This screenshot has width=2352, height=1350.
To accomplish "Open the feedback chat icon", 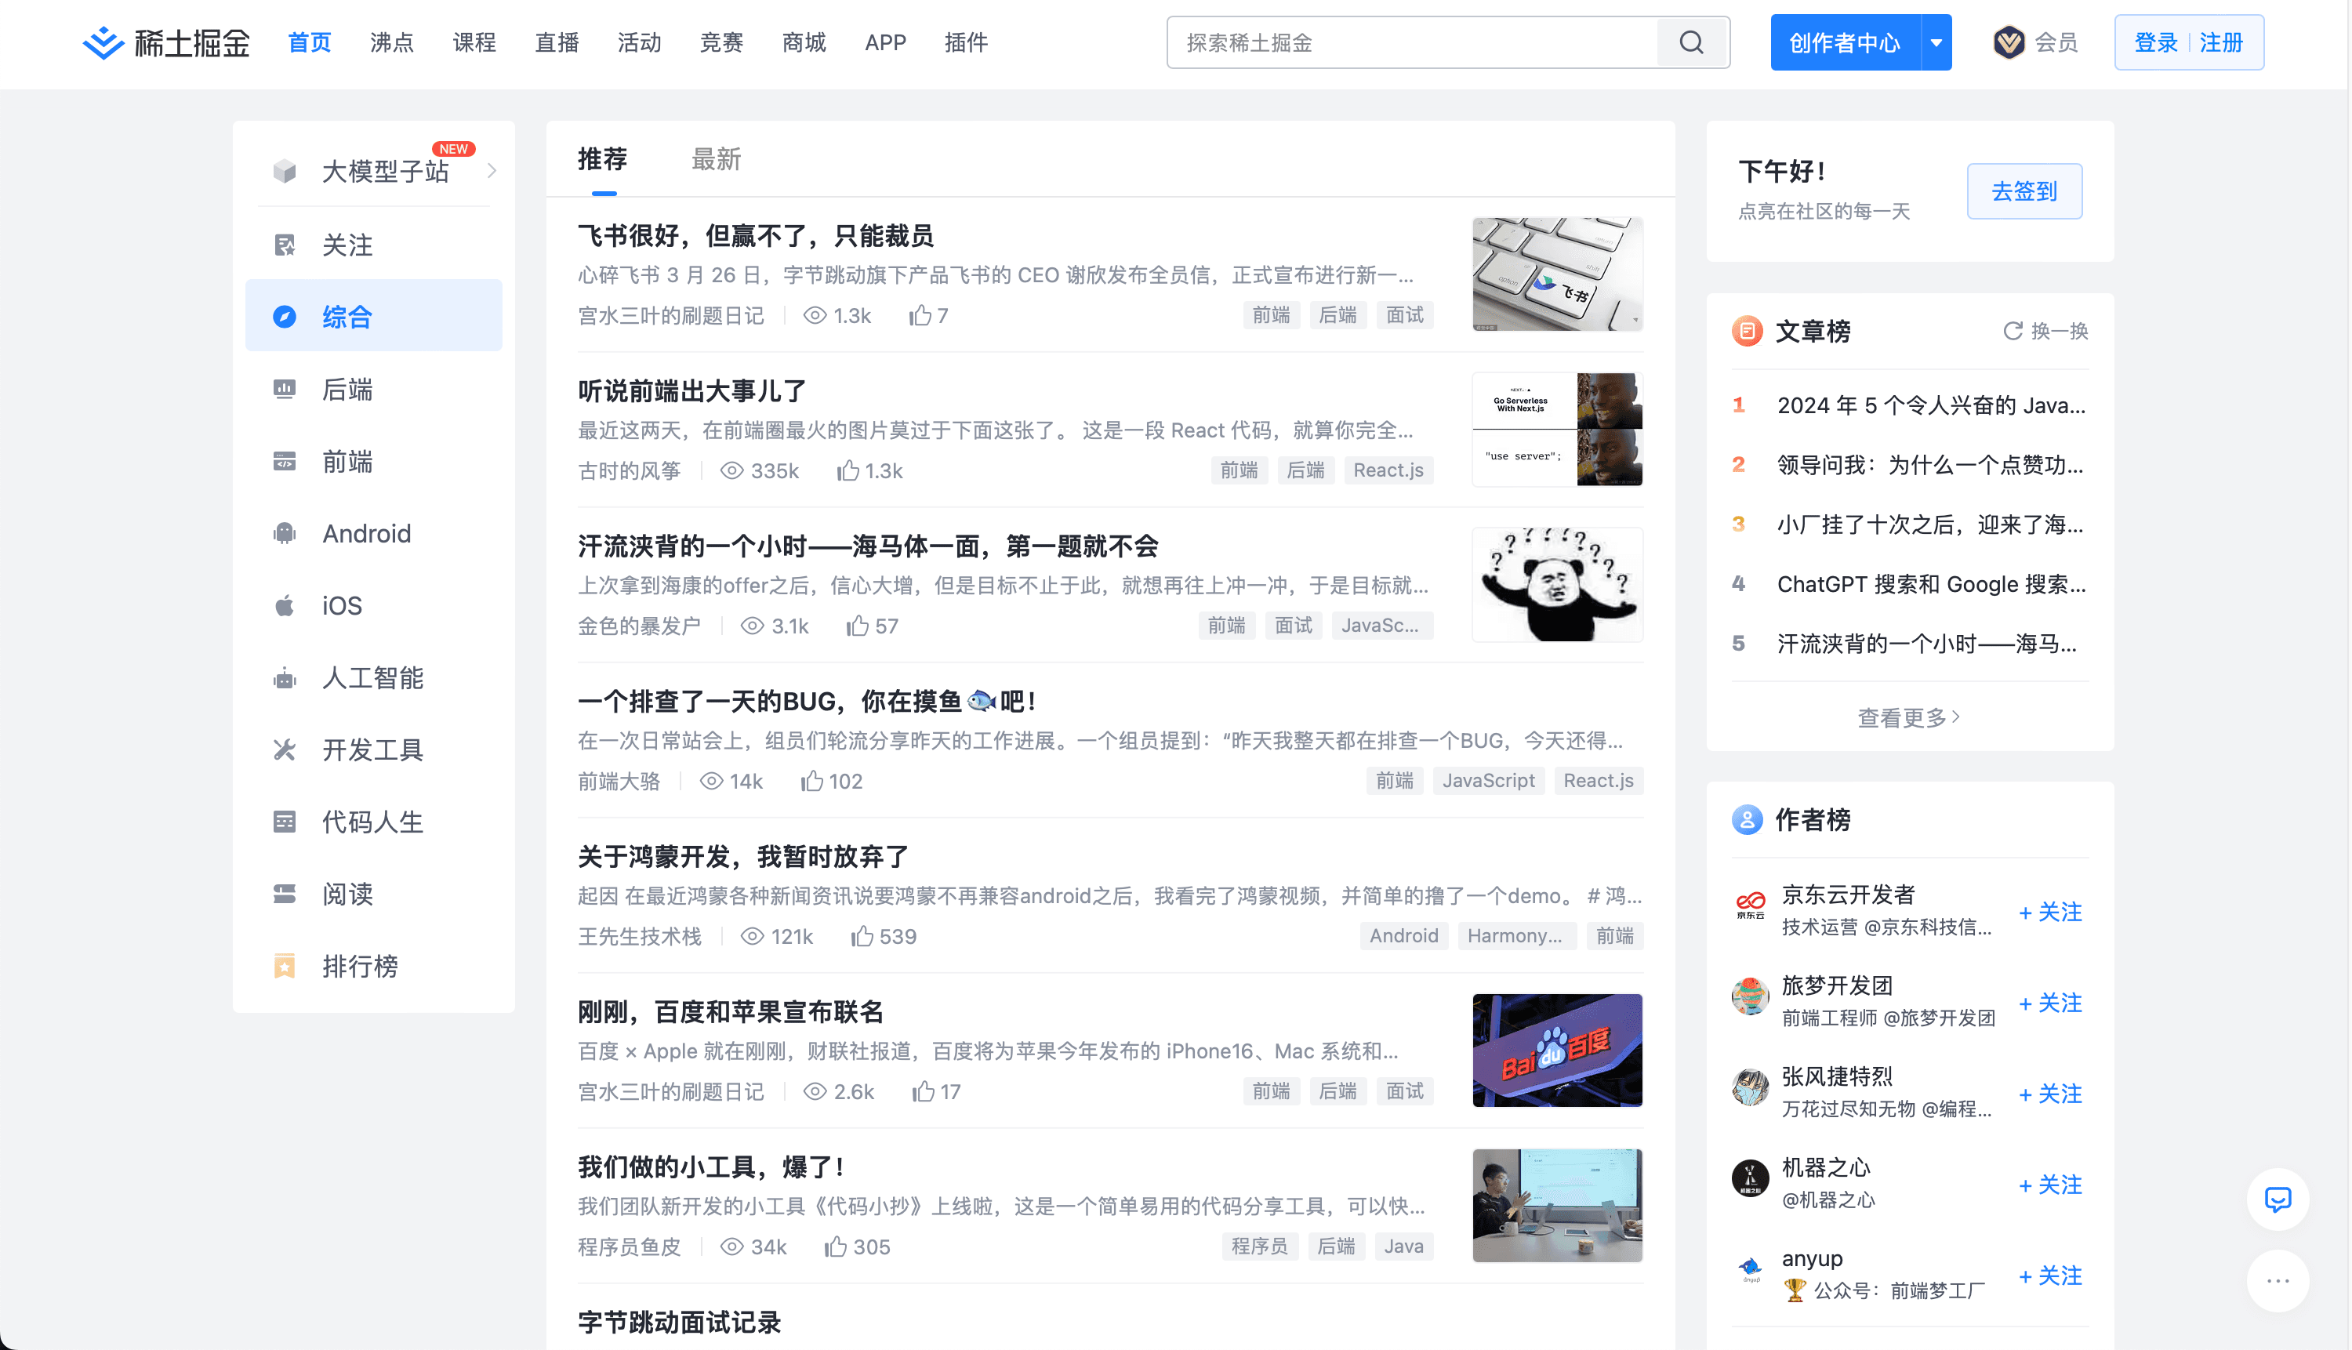I will point(2278,1199).
